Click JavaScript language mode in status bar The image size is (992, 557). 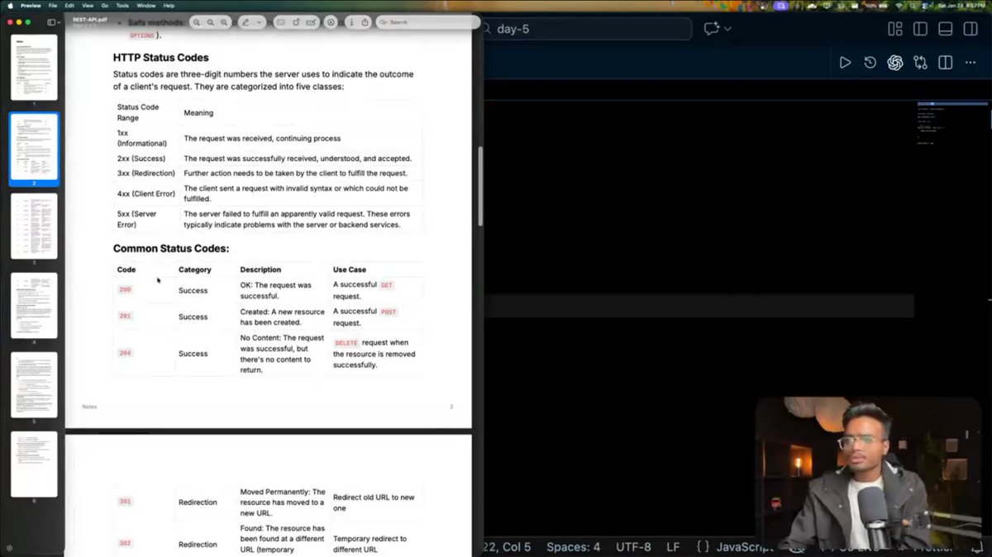click(745, 546)
